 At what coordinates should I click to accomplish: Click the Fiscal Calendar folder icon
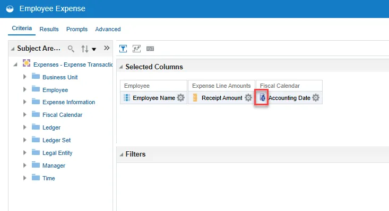pyautogui.click(x=36, y=114)
